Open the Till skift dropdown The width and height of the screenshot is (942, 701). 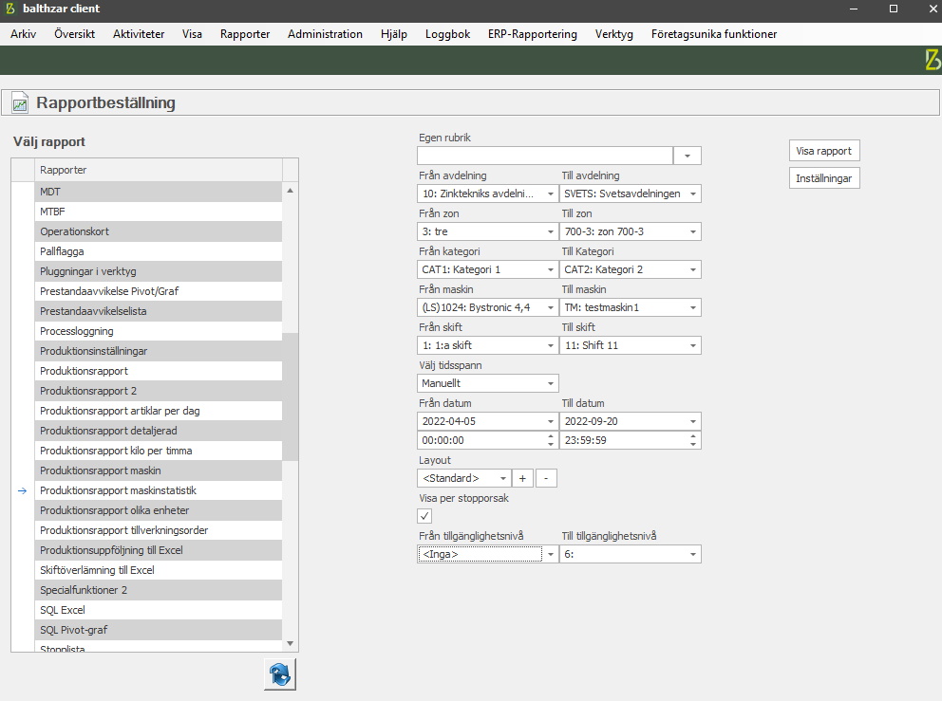(x=692, y=345)
